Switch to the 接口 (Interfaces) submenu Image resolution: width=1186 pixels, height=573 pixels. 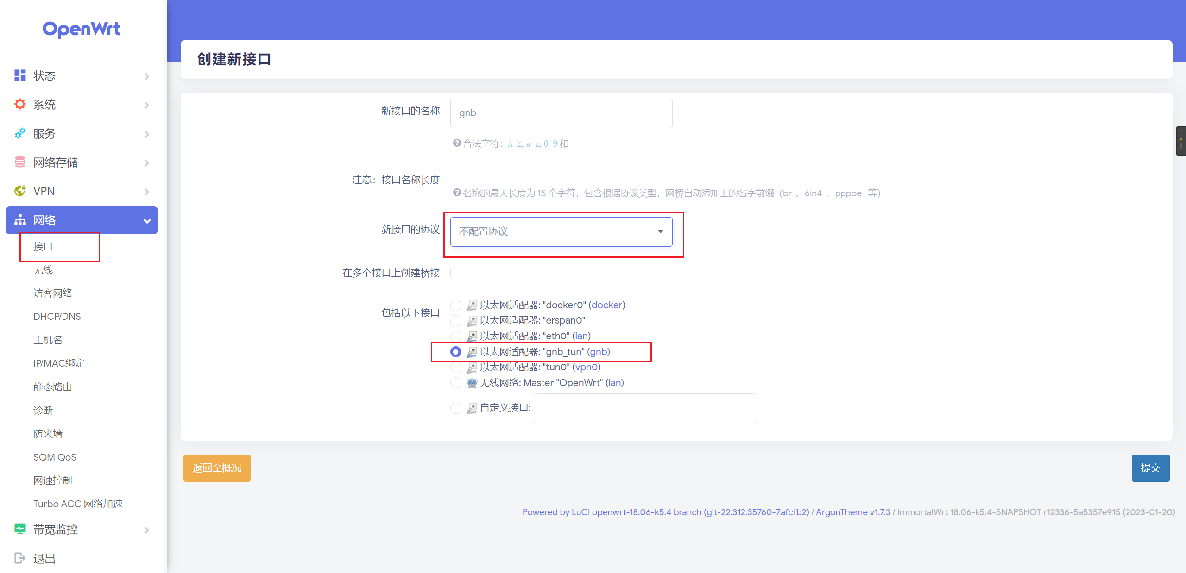coord(43,246)
